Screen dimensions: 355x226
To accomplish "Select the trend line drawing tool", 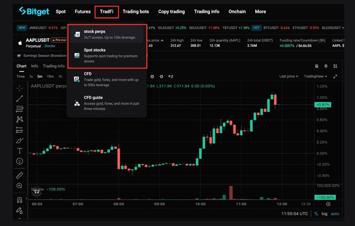I will point(20,98).
